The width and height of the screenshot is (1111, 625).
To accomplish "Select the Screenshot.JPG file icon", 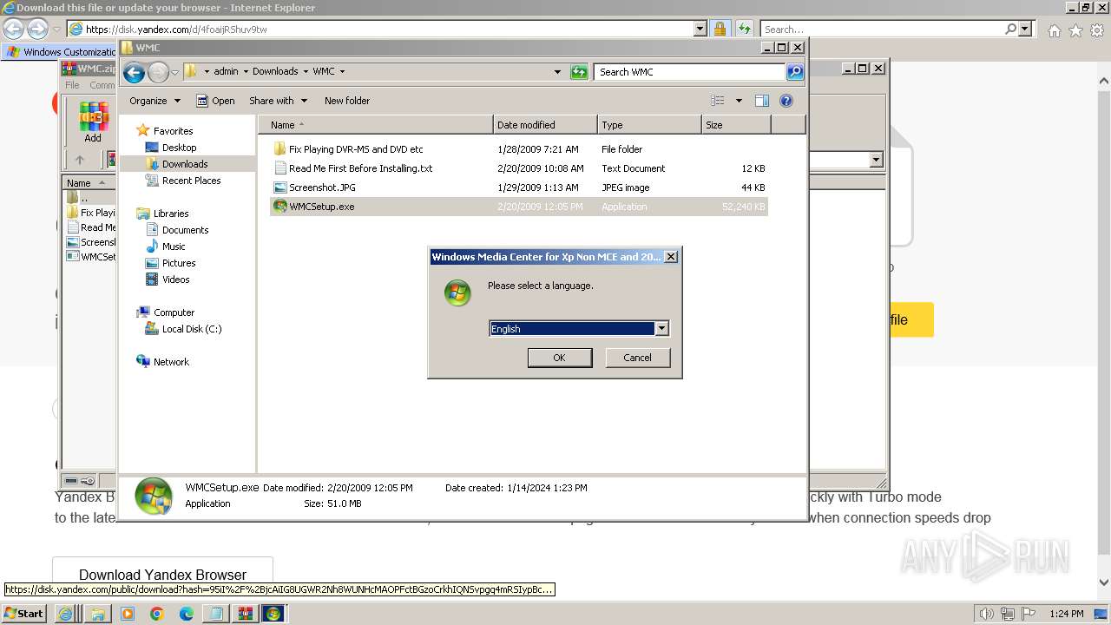I will tap(279, 187).
